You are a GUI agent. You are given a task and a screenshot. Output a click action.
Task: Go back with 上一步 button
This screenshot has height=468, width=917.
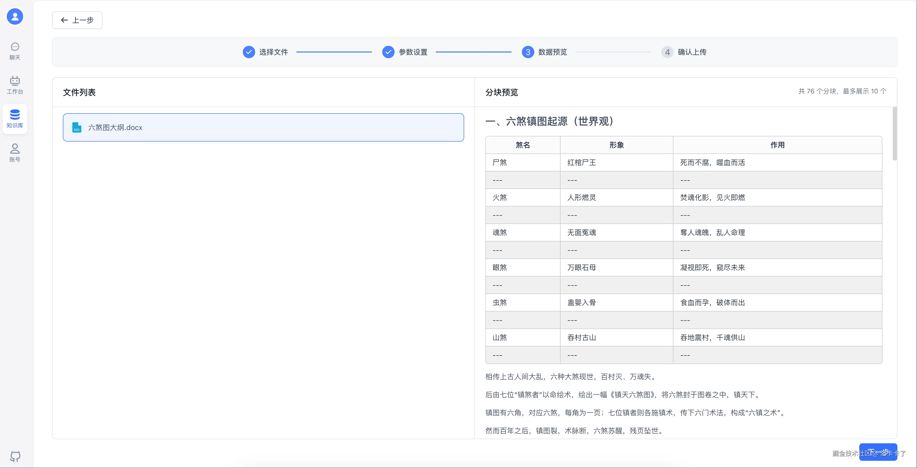tap(77, 20)
